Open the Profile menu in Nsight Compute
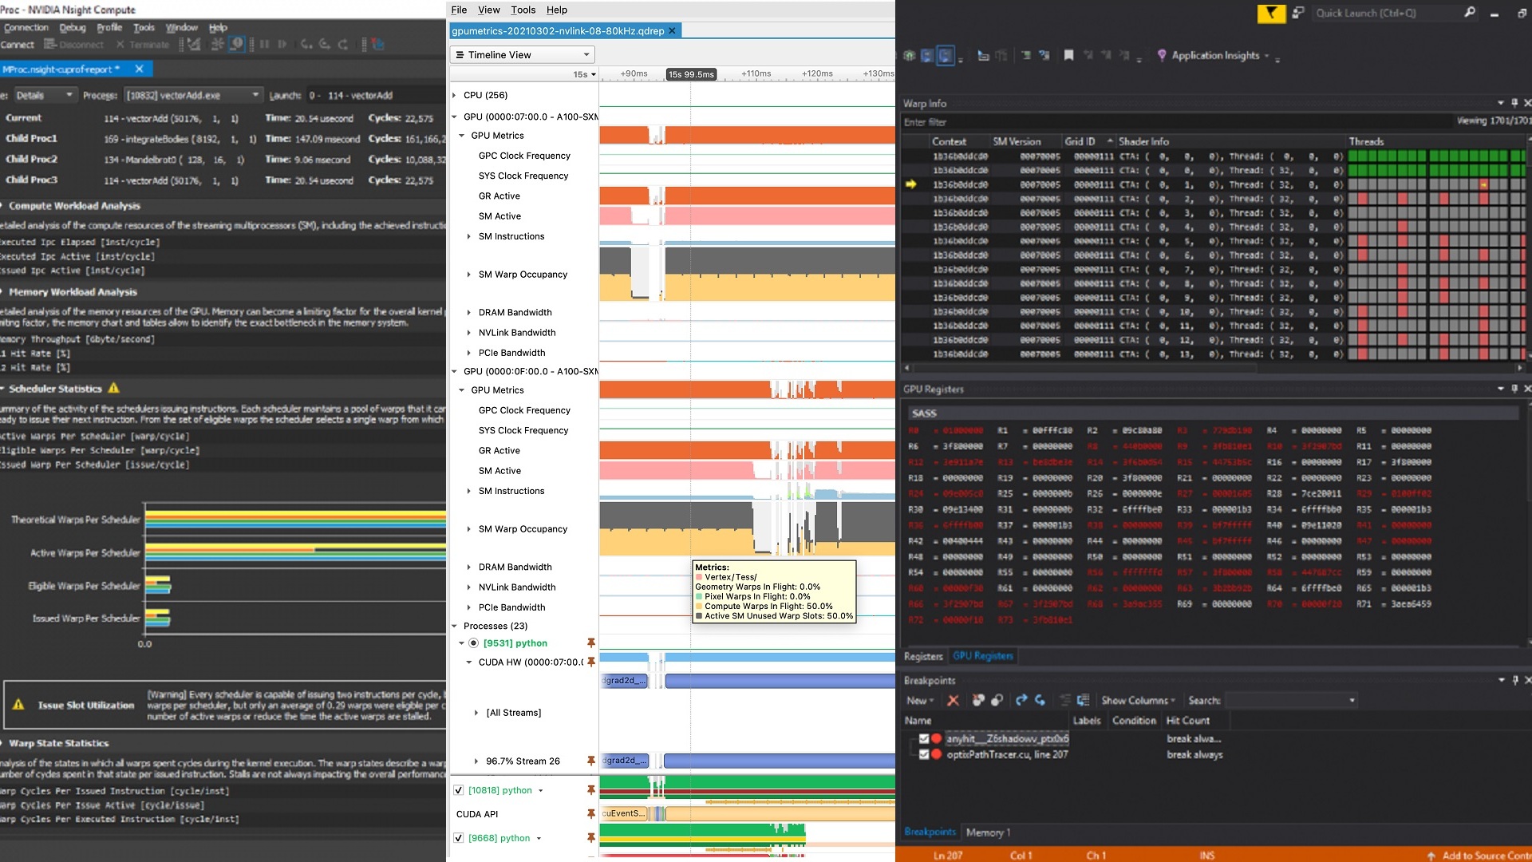Image resolution: width=1532 pixels, height=862 pixels. [109, 27]
